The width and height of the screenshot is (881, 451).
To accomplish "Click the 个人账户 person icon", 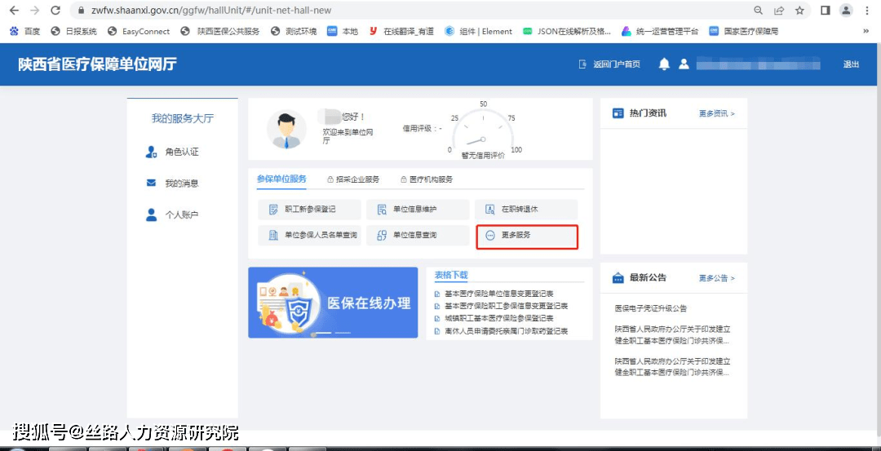I will (151, 214).
